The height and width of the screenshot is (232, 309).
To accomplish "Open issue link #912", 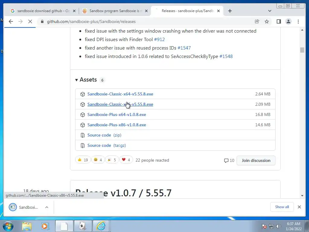I will (x=159, y=40).
